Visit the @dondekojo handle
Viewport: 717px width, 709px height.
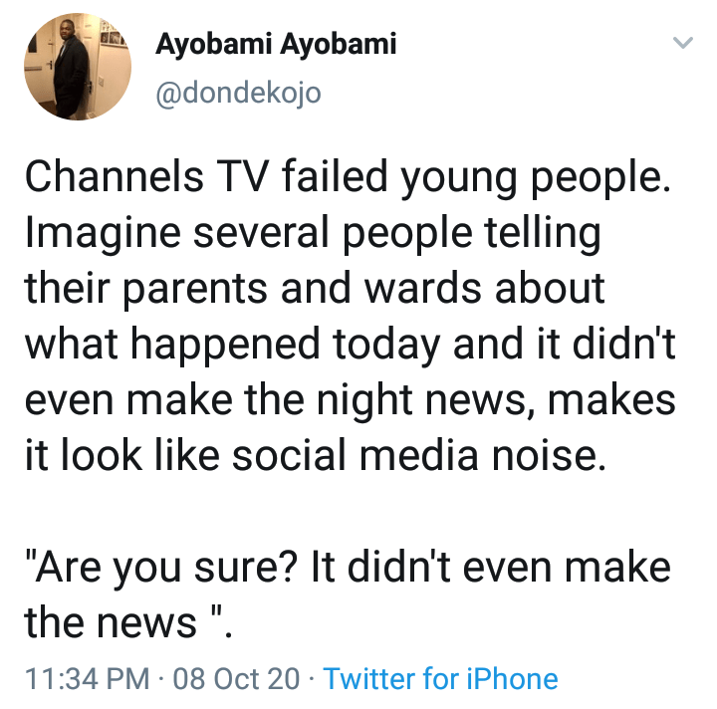(x=239, y=93)
